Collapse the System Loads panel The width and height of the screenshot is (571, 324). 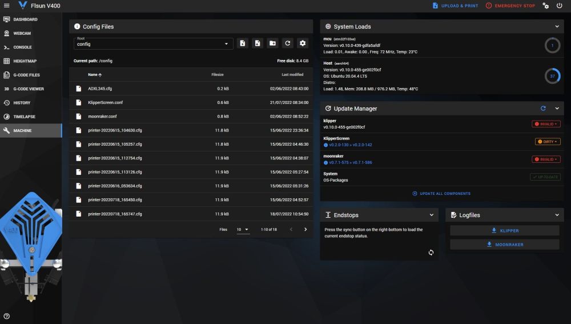point(557,26)
